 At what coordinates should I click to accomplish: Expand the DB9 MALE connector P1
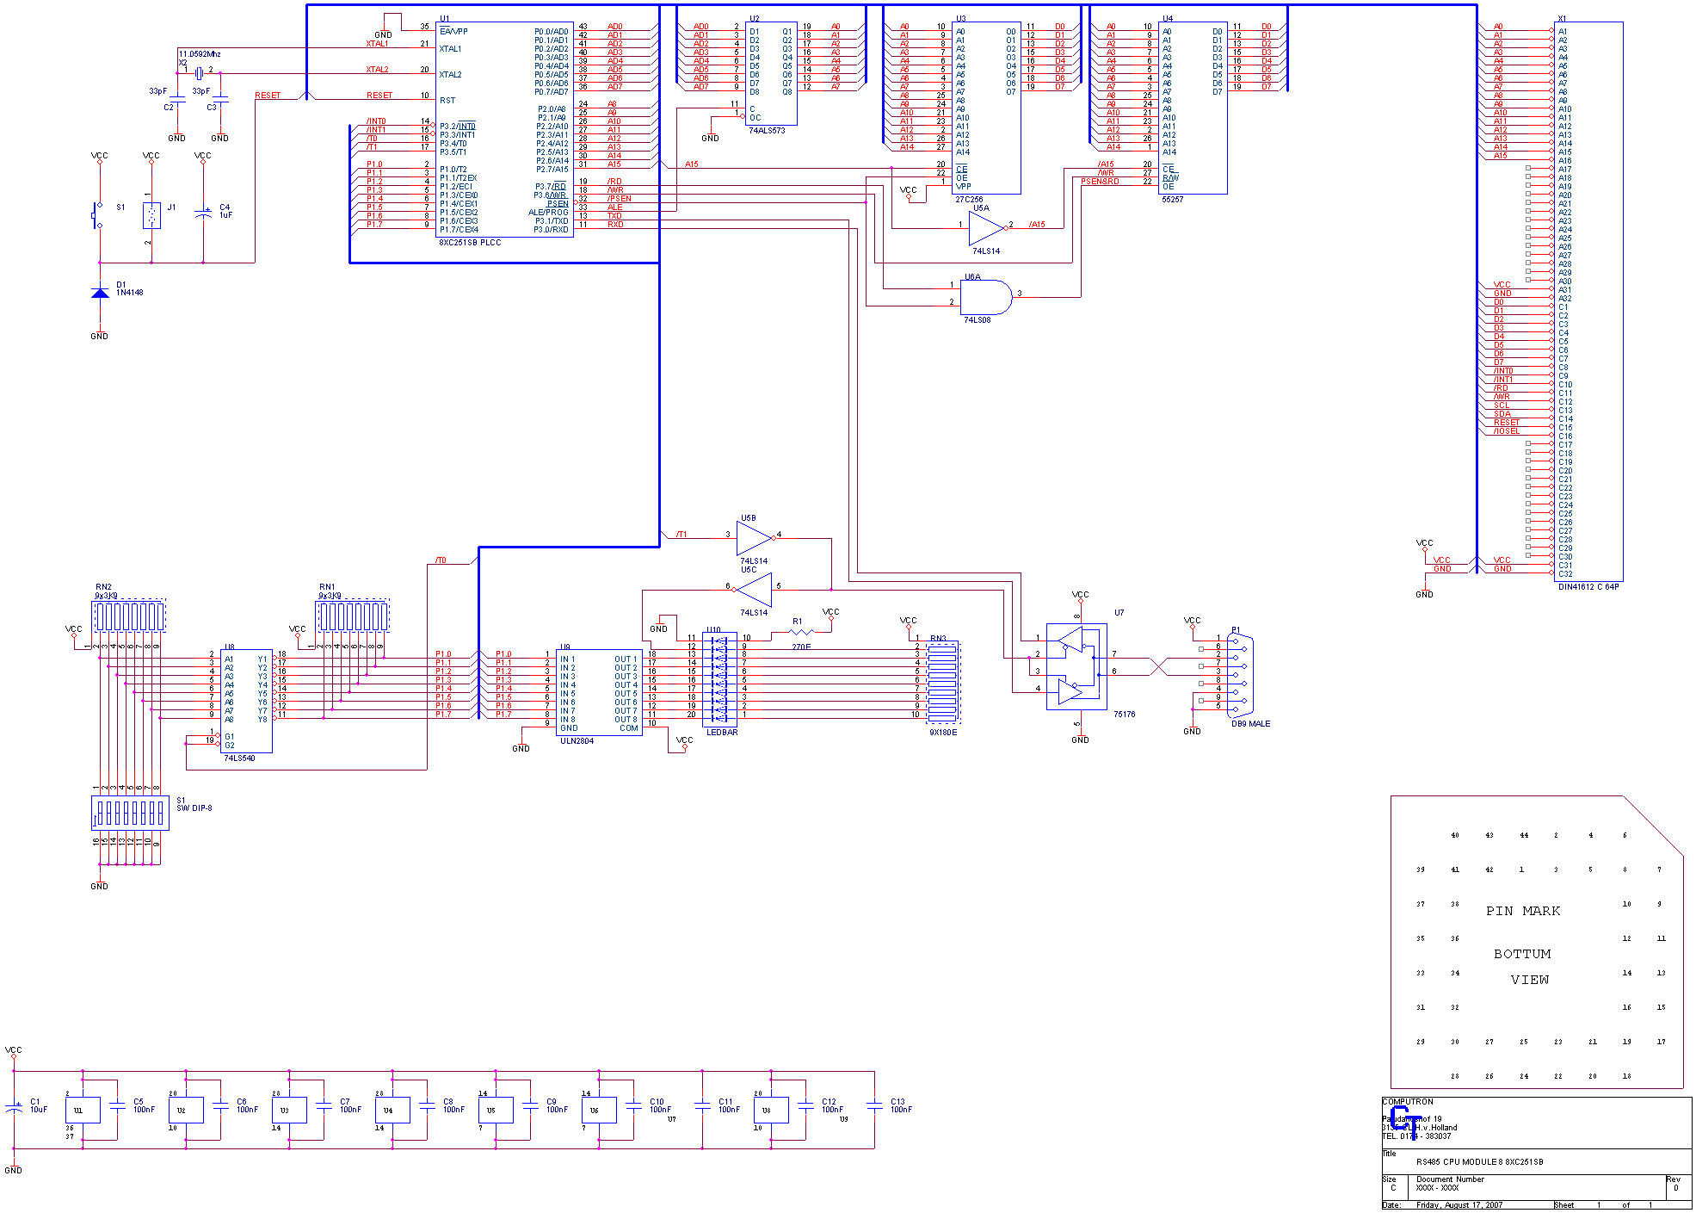tap(1241, 676)
